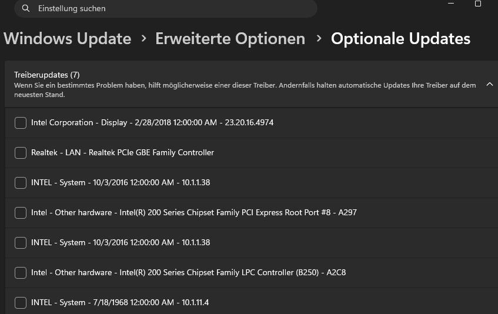Click the Realtek LAN driver row text

122,153
